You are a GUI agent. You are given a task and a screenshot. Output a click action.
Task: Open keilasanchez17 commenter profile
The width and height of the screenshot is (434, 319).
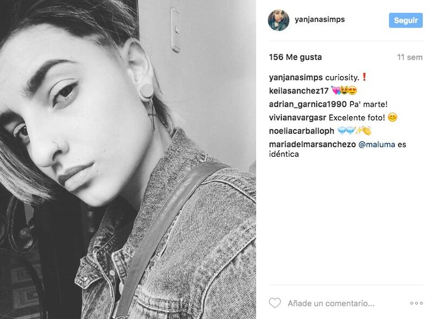(299, 91)
